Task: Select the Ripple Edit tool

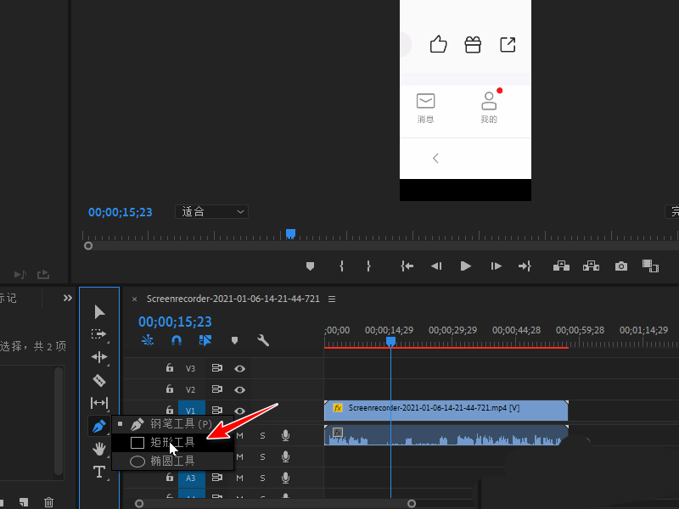Action: point(99,357)
